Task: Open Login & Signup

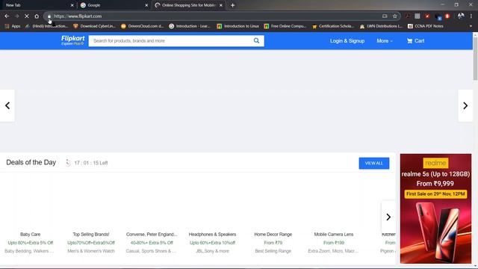Action: click(347, 41)
